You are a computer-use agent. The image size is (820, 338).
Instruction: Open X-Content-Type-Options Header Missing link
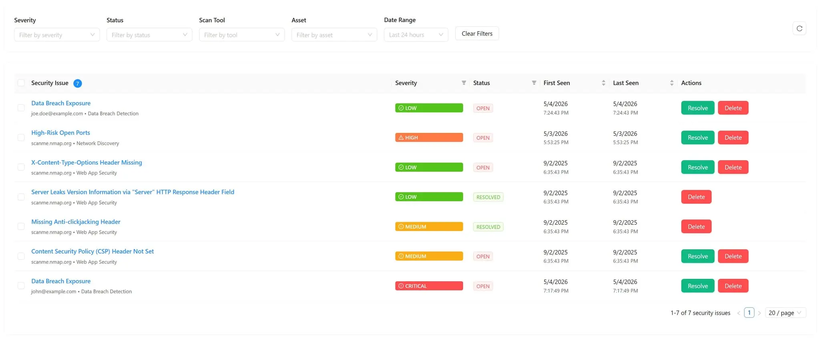tap(86, 162)
